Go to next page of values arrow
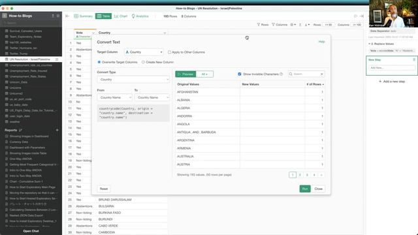Viewport: 418px width, 235px height. click(321, 175)
